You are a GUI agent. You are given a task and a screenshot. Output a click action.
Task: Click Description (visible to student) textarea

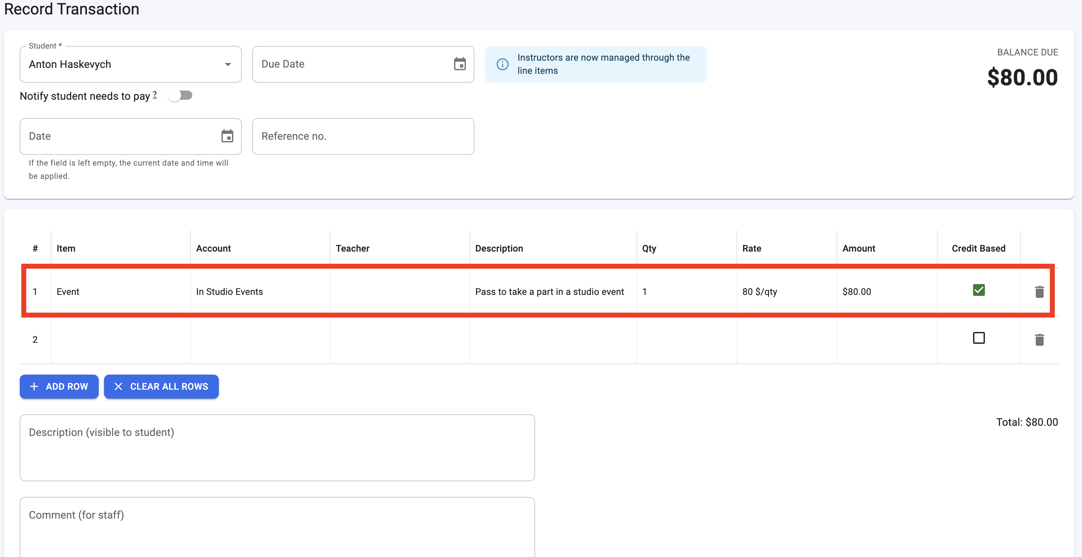pyautogui.click(x=277, y=448)
